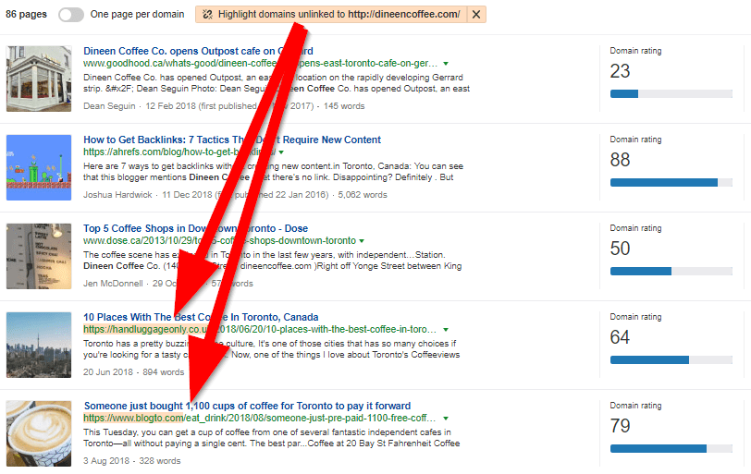
Task: Click author name Jen McDonnell
Action: click(x=113, y=284)
